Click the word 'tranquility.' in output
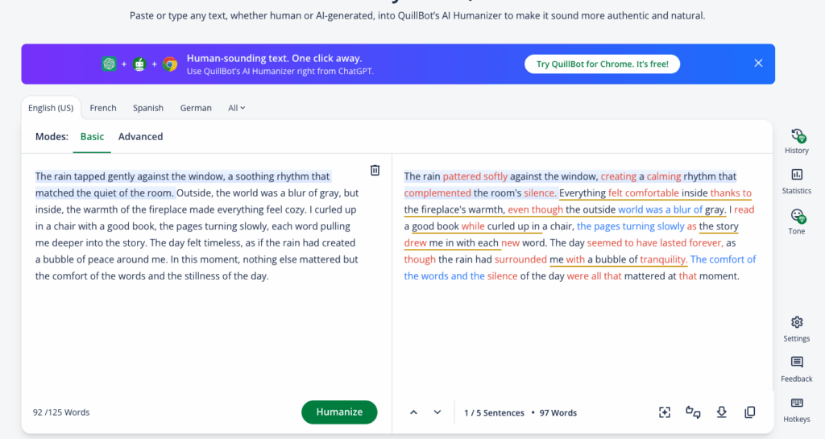 pos(664,259)
